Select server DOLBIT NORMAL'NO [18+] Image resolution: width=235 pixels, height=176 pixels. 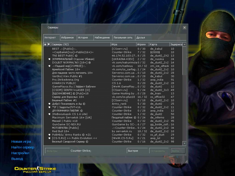point(113,63)
